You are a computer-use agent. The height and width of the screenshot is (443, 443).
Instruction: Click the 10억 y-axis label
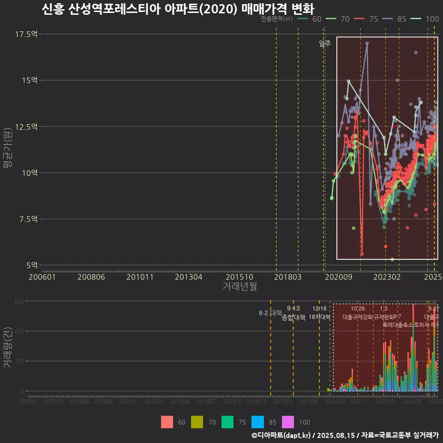[x=30, y=173]
